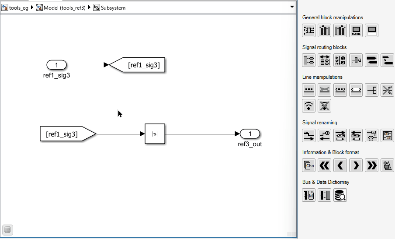Navigate to the tools_eg breadcrumb

click(x=15, y=7)
